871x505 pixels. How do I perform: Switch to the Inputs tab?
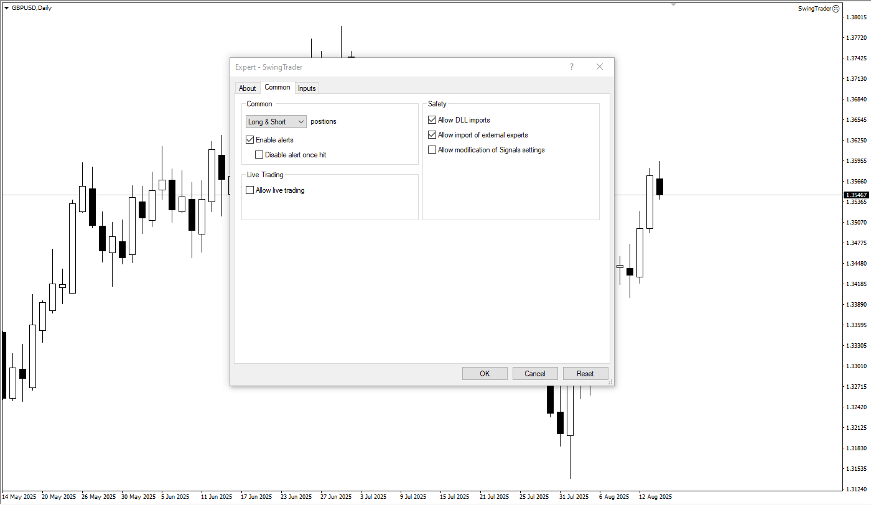point(307,88)
